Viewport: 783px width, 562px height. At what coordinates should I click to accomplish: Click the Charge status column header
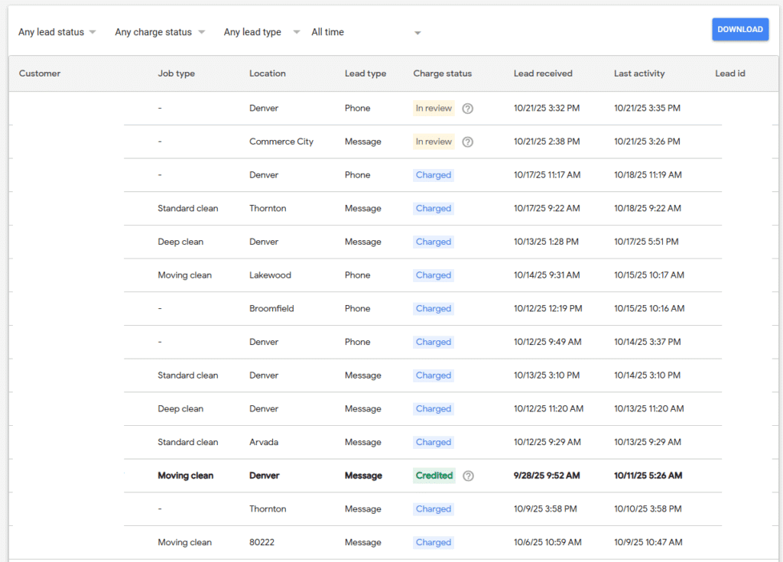pyautogui.click(x=442, y=73)
